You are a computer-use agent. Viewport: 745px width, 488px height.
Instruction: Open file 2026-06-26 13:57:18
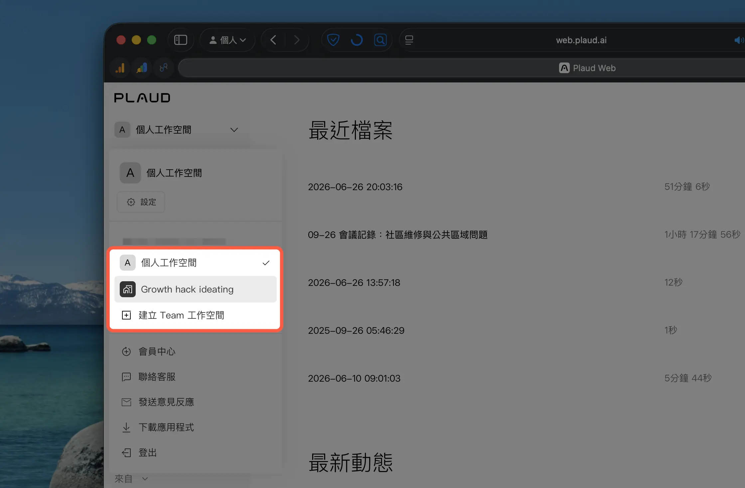point(354,283)
